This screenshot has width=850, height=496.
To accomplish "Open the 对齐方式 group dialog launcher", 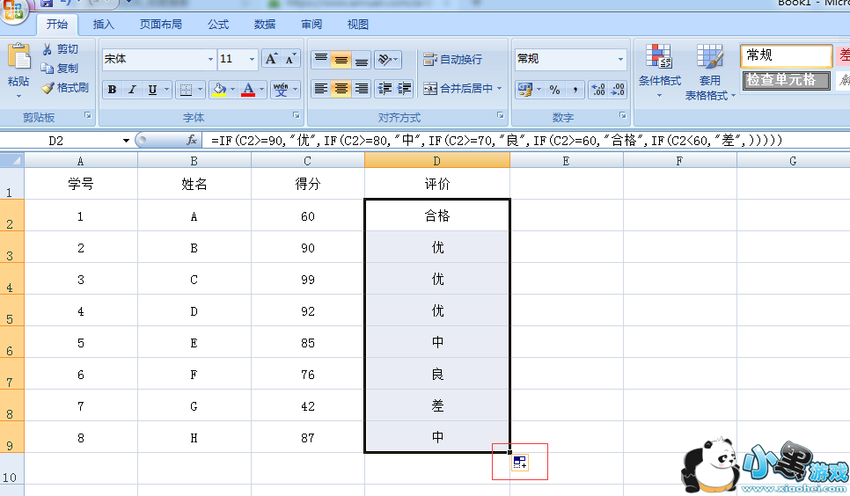I will point(501,115).
